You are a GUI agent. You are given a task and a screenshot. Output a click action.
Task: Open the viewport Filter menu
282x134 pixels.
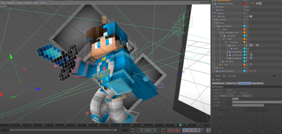[36, 3]
